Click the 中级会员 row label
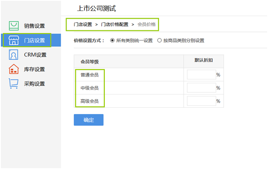 (89, 88)
